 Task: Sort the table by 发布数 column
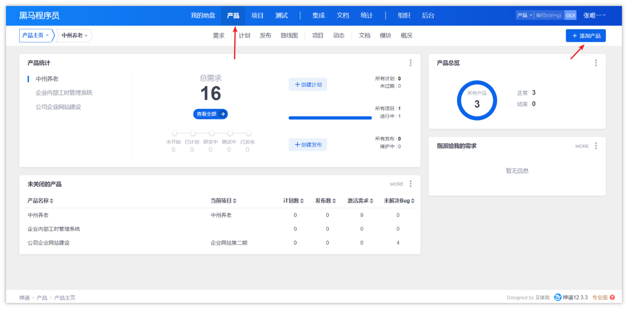tap(326, 201)
